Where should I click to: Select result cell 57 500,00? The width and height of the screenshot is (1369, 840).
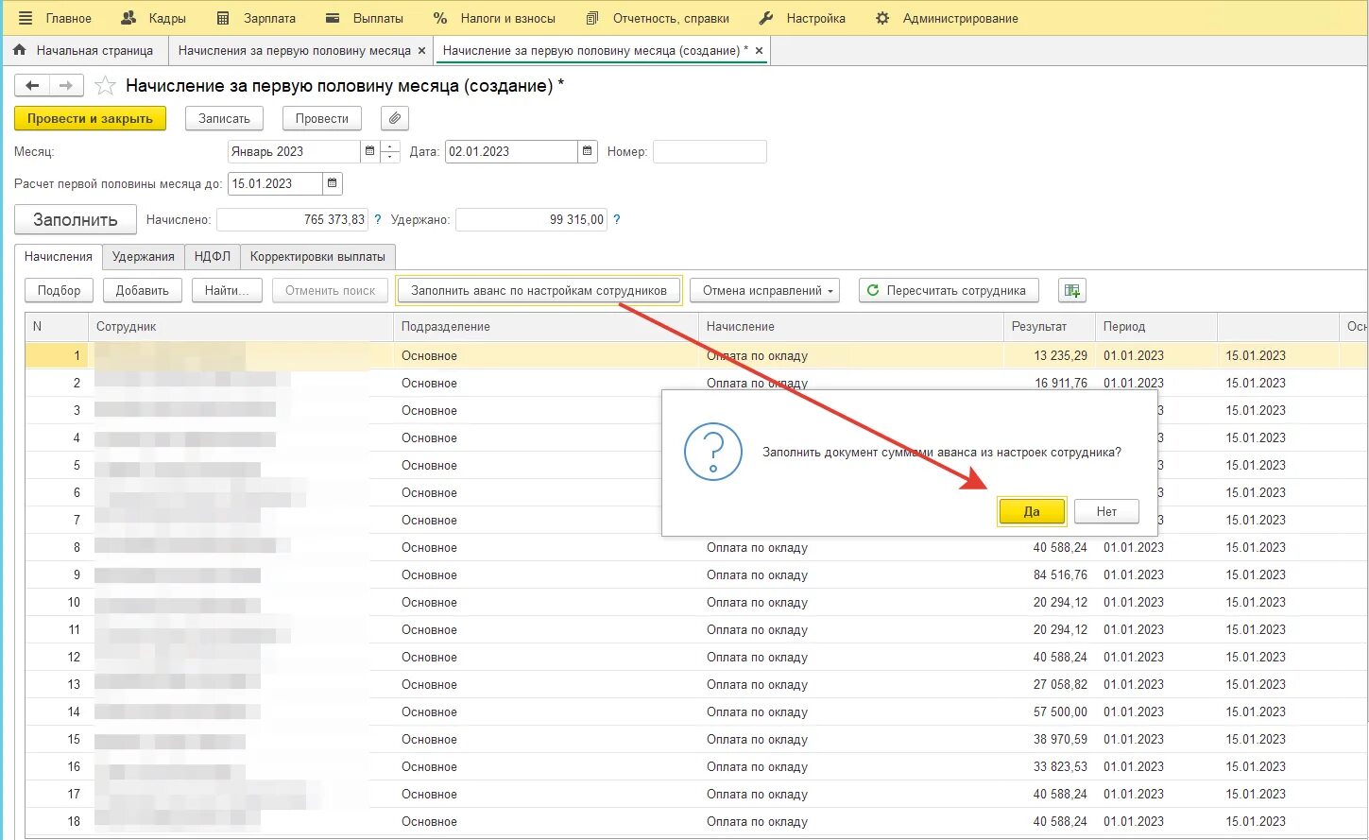click(1049, 711)
